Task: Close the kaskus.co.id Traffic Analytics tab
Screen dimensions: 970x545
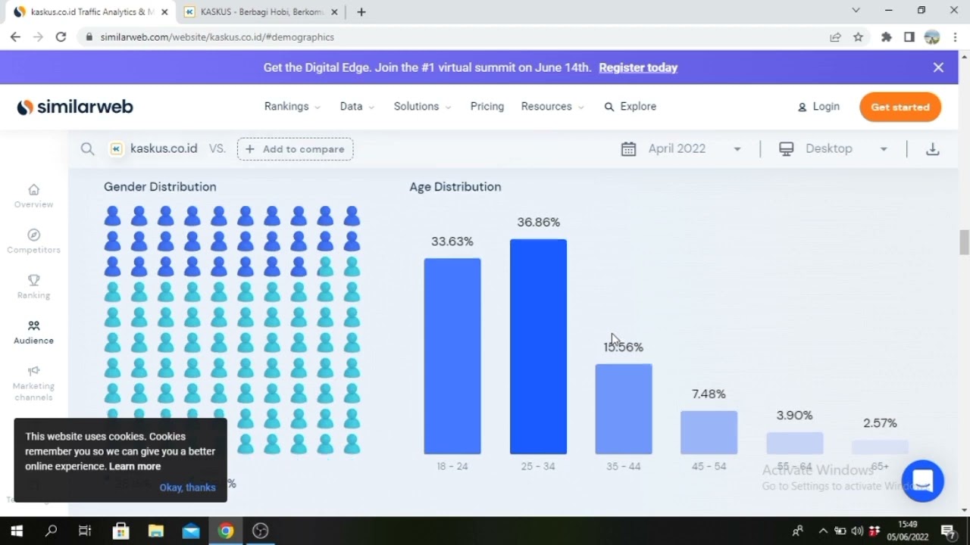Action: [x=164, y=11]
